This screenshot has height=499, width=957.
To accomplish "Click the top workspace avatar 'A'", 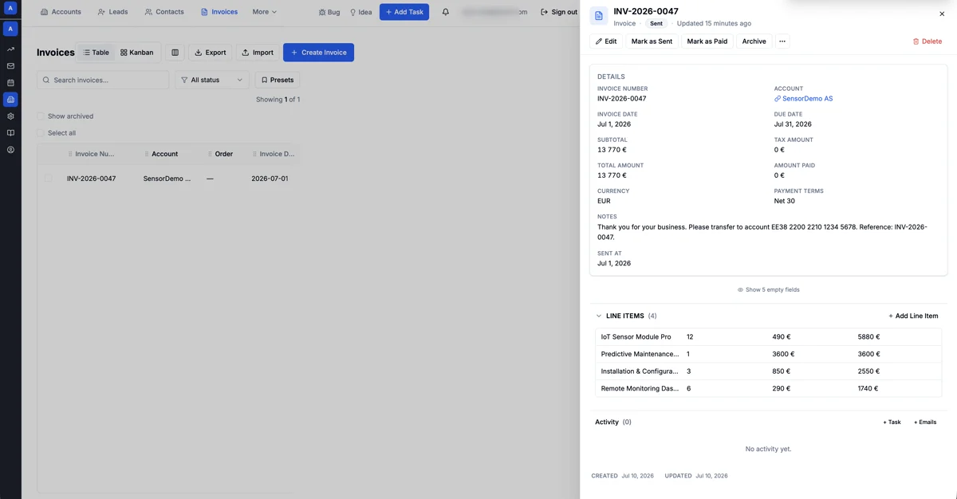I will click(10, 8).
